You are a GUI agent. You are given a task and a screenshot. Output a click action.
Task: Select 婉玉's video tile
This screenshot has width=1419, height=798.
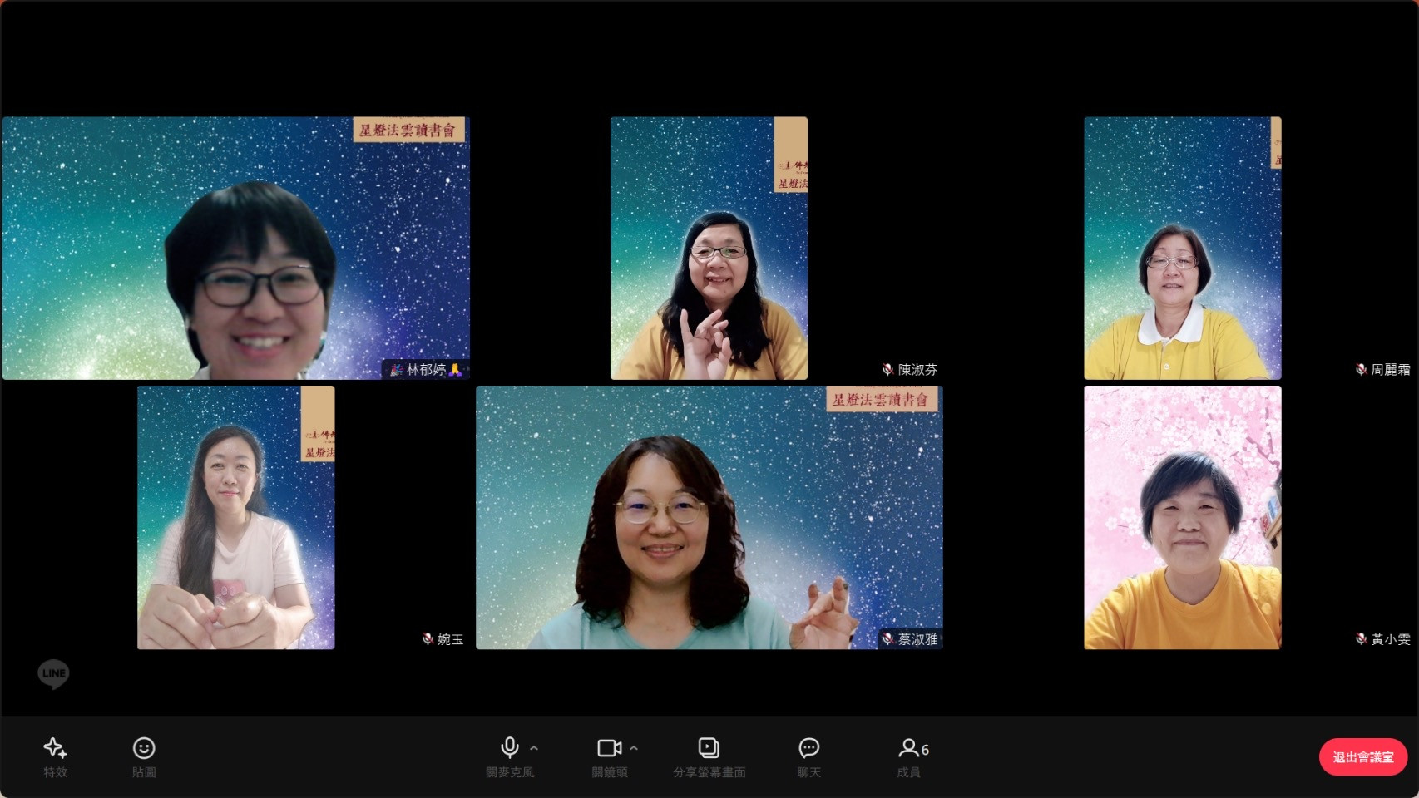(x=236, y=517)
